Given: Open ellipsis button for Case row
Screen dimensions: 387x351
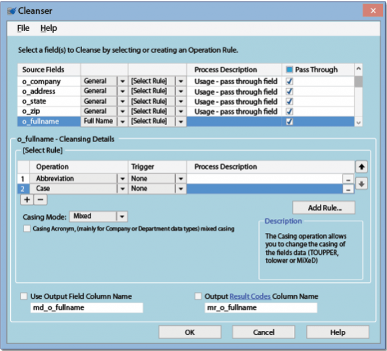Looking at the screenshot, I should pos(348,189).
